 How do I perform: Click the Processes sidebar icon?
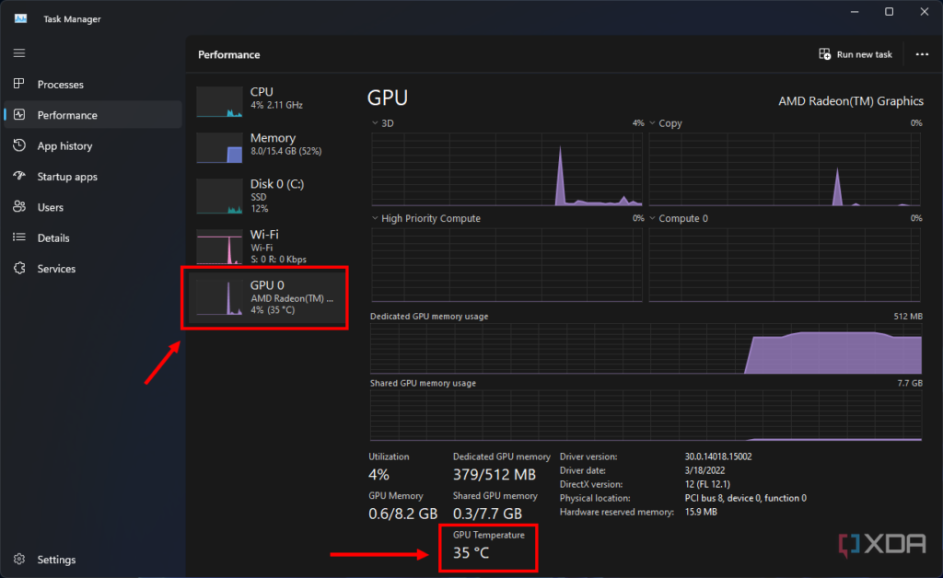coord(19,84)
